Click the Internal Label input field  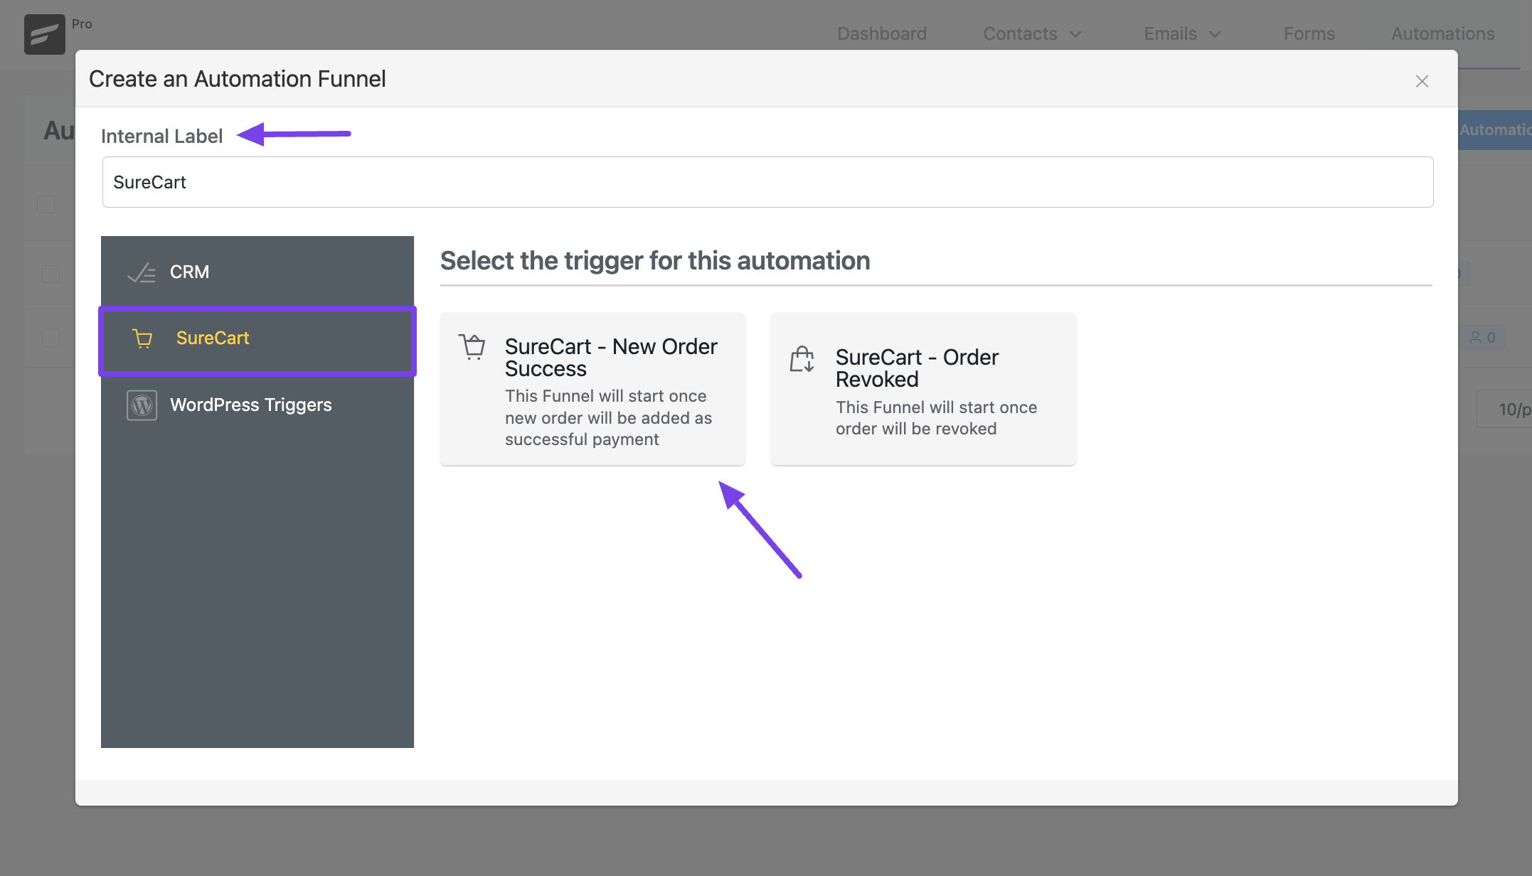click(x=767, y=182)
